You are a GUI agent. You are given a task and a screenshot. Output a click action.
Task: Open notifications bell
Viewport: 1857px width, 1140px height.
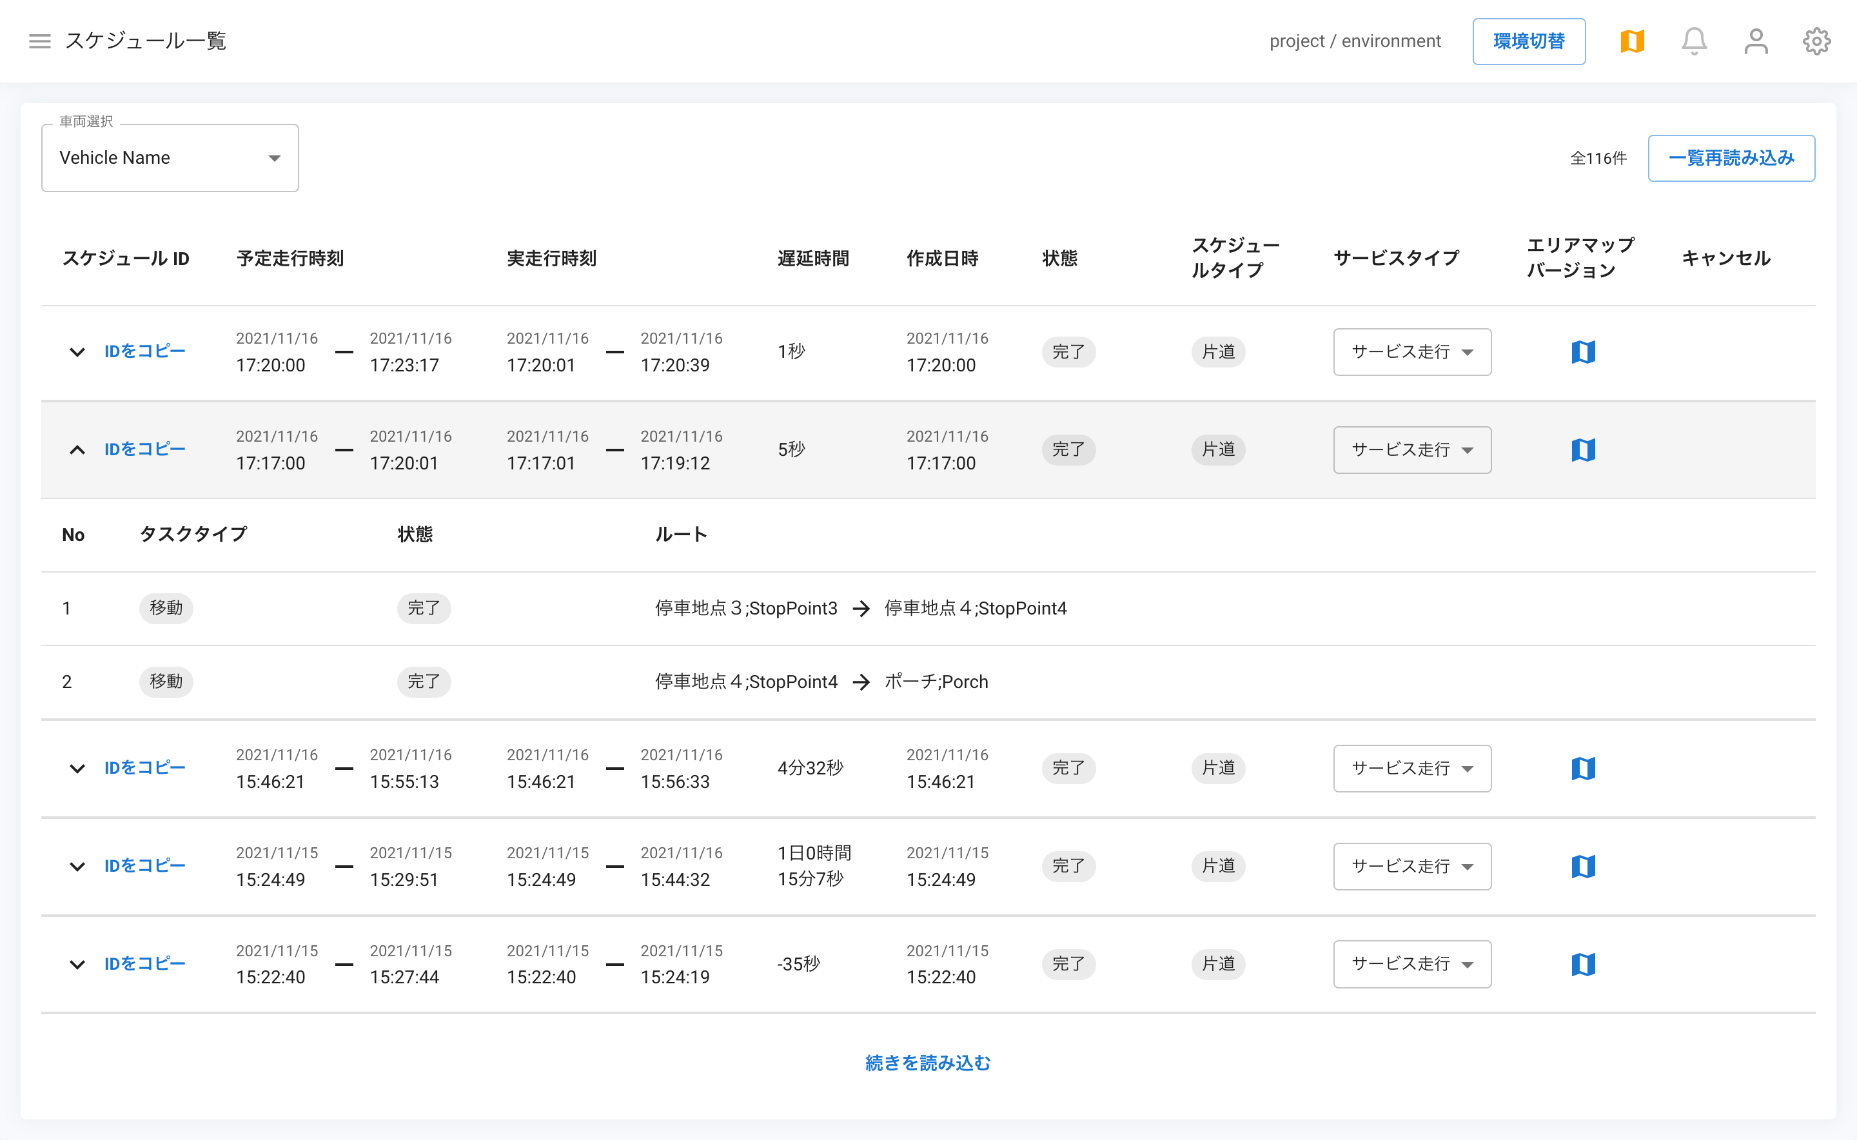click(1693, 41)
